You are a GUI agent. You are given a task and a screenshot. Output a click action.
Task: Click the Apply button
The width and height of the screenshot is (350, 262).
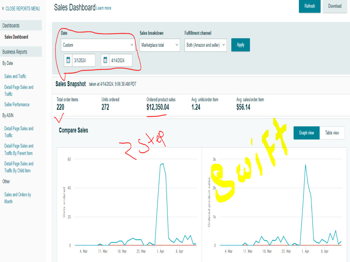[240, 45]
